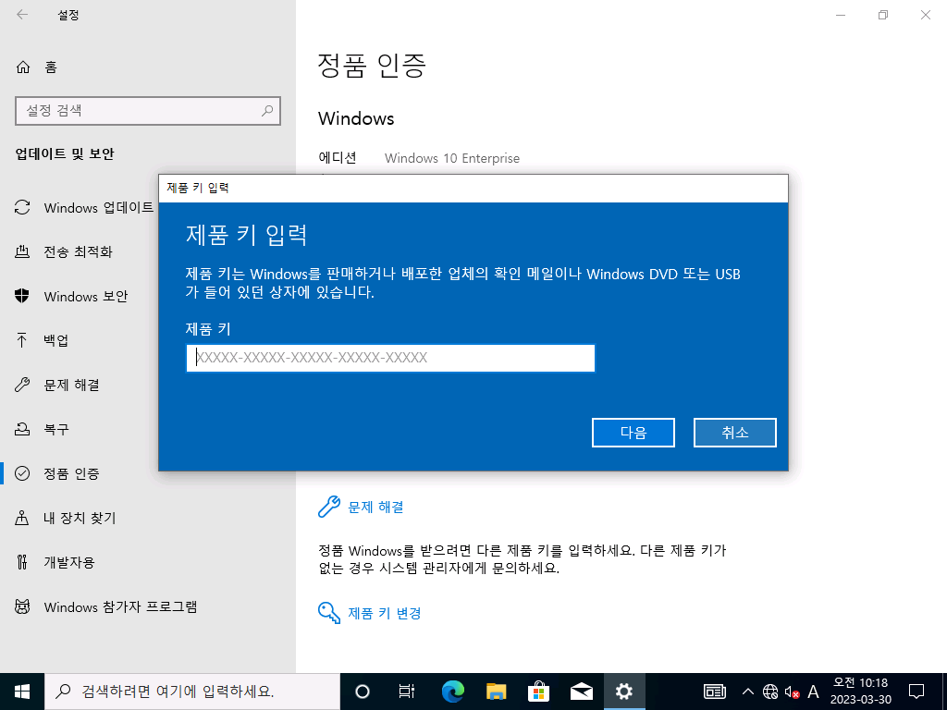Open the notification center icon
Image resolution: width=947 pixels, height=710 pixels.
(x=916, y=692)
